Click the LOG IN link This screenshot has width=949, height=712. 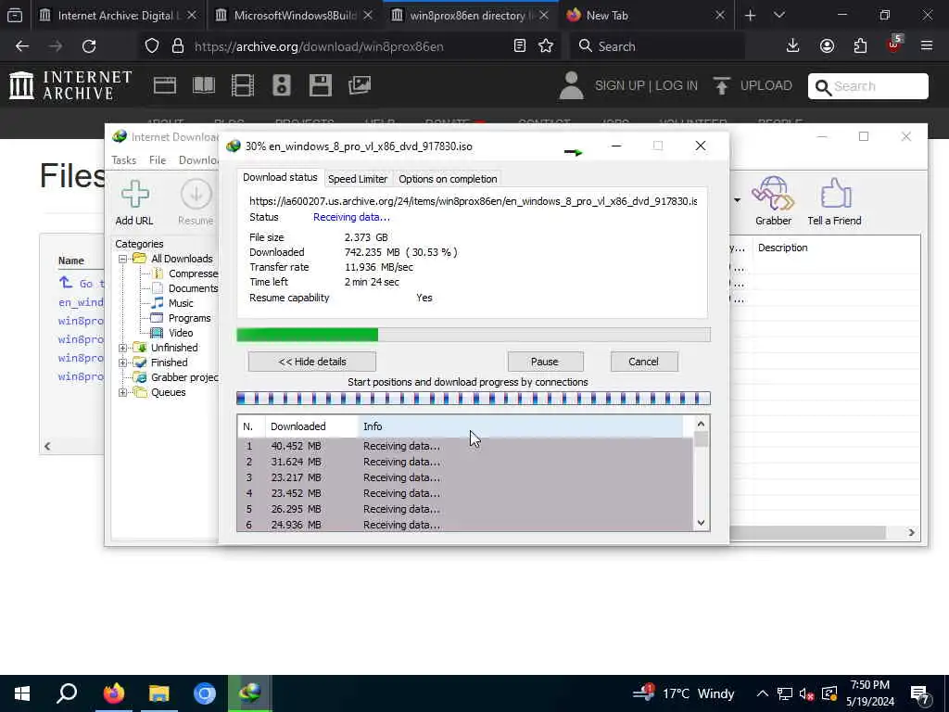click(x=676, y=86)
